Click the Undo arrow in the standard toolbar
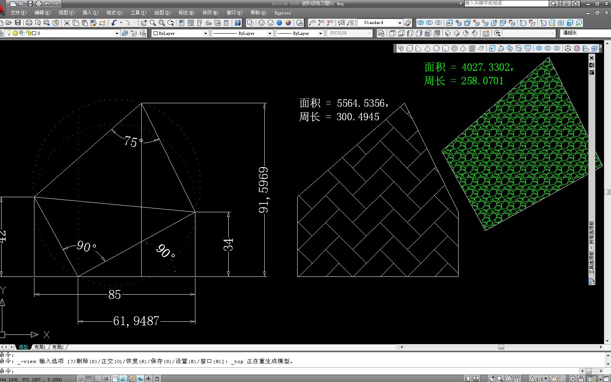 (x=114, y=23)
